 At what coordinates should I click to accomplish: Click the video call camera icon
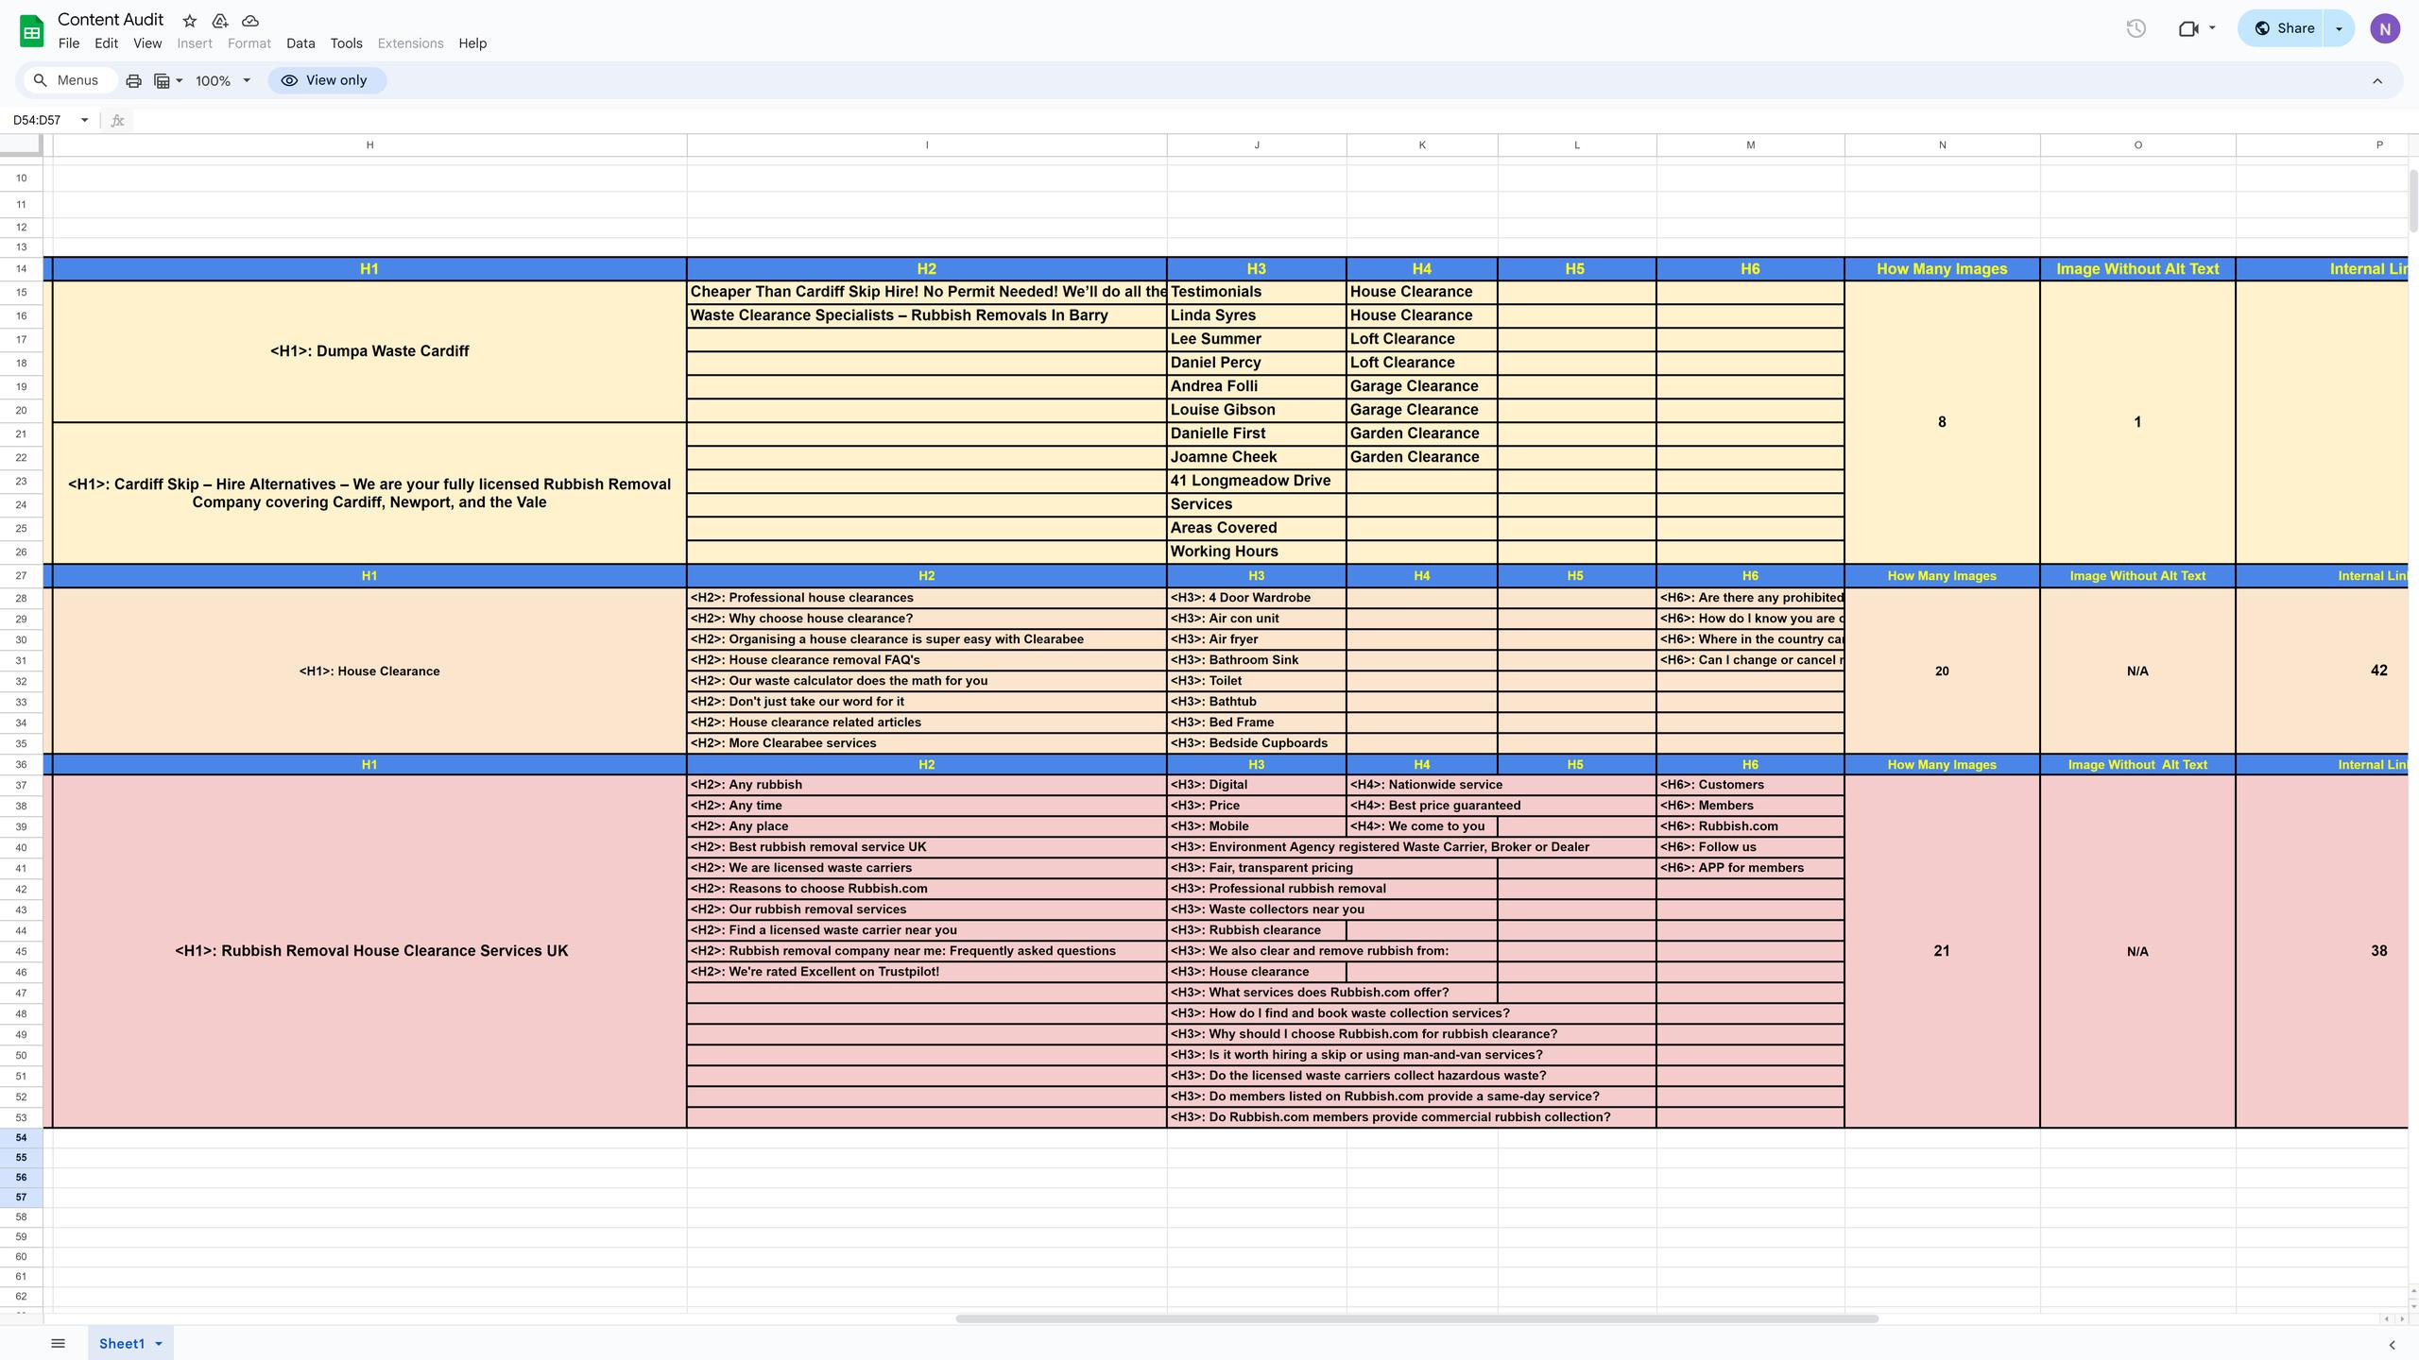click(x=2188, y=28)
